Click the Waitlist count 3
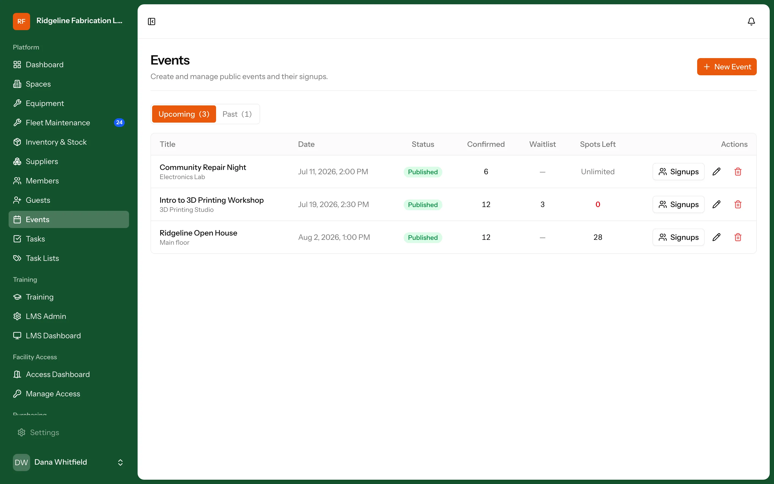 [542, 204]
